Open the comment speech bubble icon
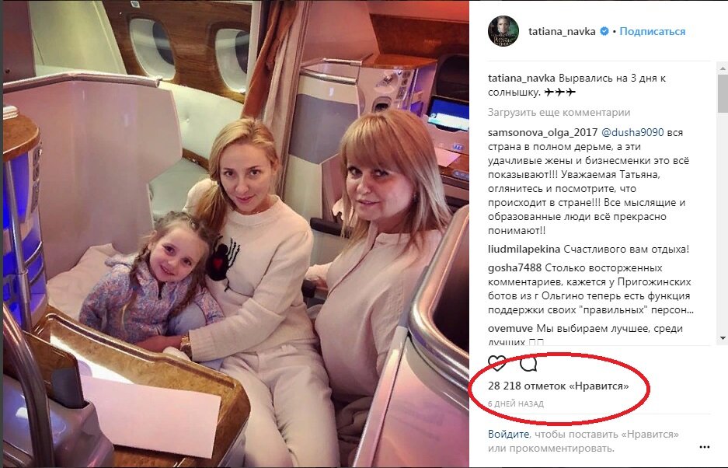Viewport: 728px width, 468px height. (x=528, y=363)
